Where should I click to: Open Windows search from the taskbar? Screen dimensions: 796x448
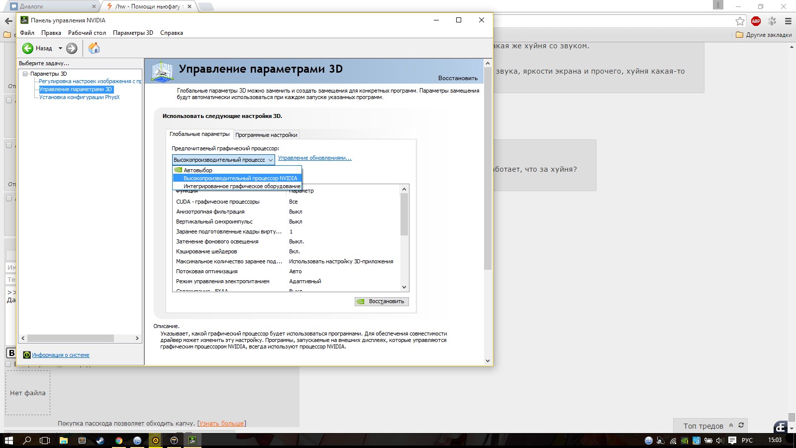point(27,441)
